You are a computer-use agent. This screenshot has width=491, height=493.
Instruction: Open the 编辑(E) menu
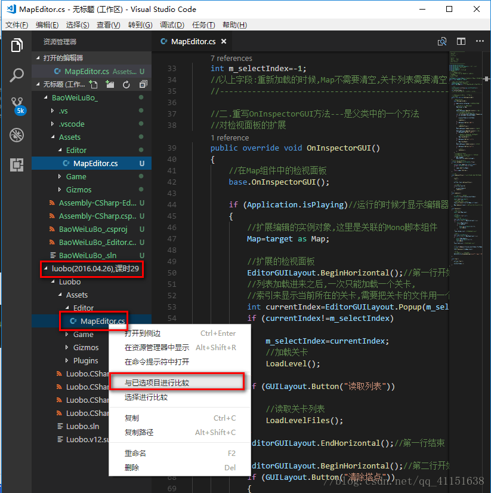pyautogui.click(x=47, y=25)
